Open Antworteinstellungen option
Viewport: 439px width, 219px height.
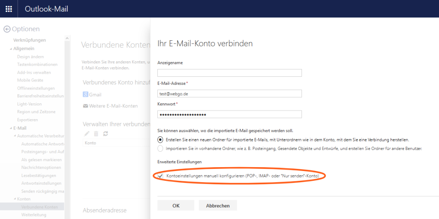point(41,183)
